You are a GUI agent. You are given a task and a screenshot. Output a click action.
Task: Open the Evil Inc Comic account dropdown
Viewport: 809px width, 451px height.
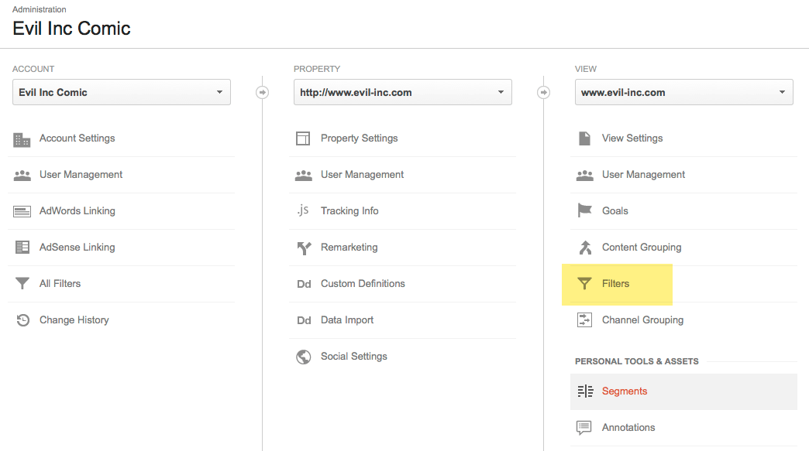[122, 92]
